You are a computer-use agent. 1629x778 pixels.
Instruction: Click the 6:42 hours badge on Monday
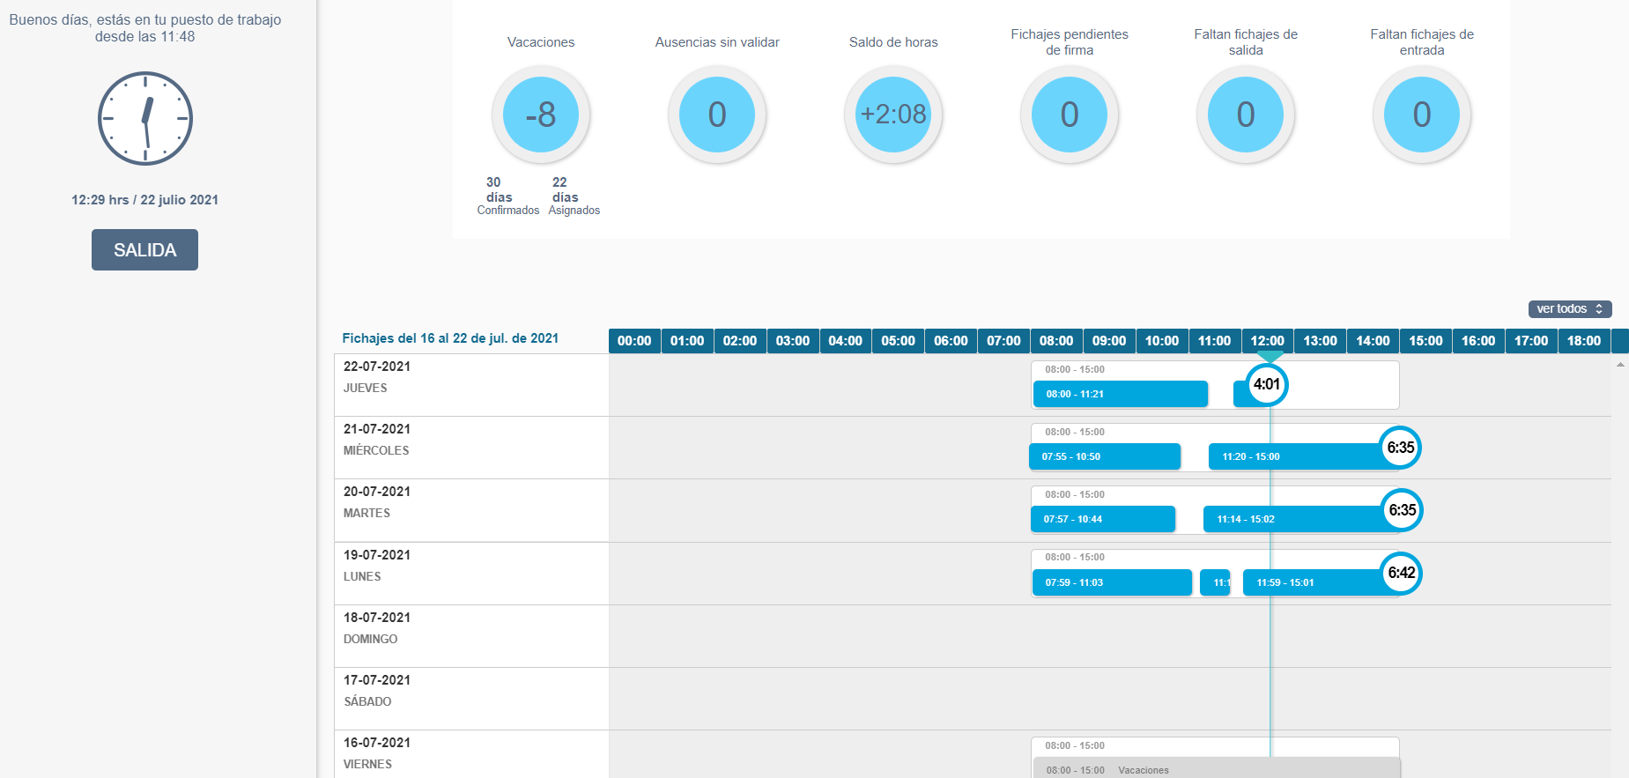(1402, 573)
